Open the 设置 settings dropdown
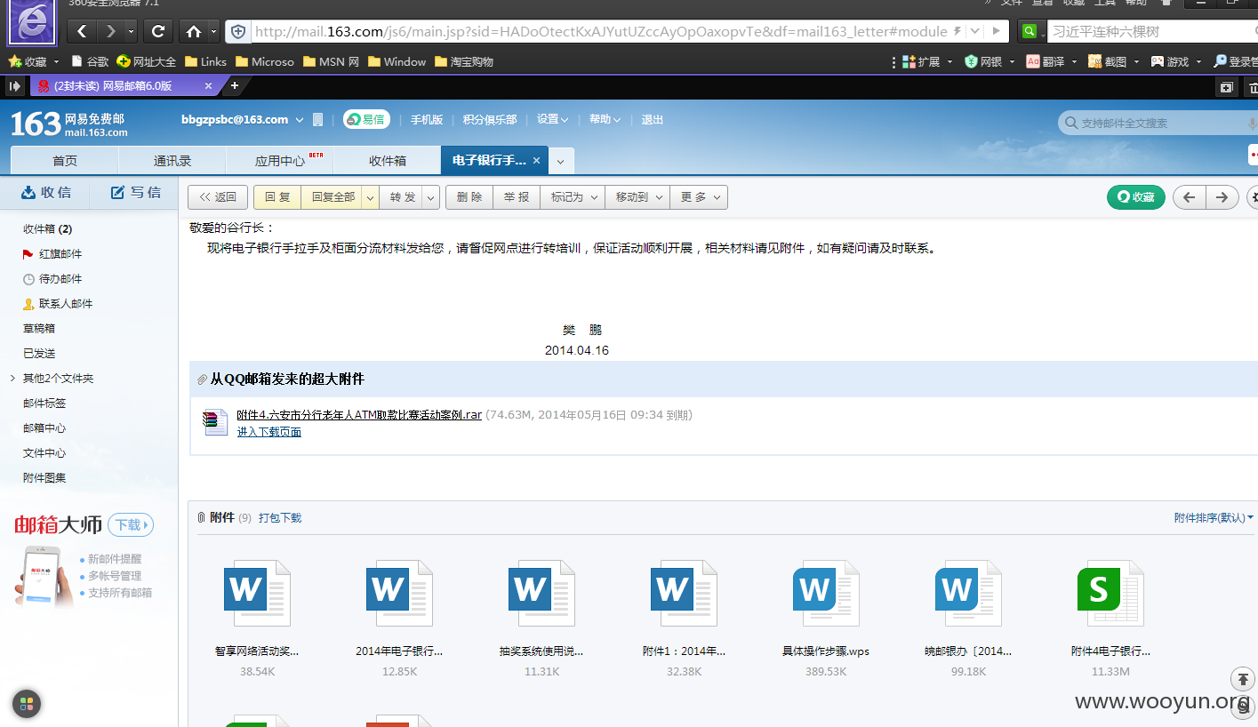This screenshot has height=727, width=1258. pos(552,120)
